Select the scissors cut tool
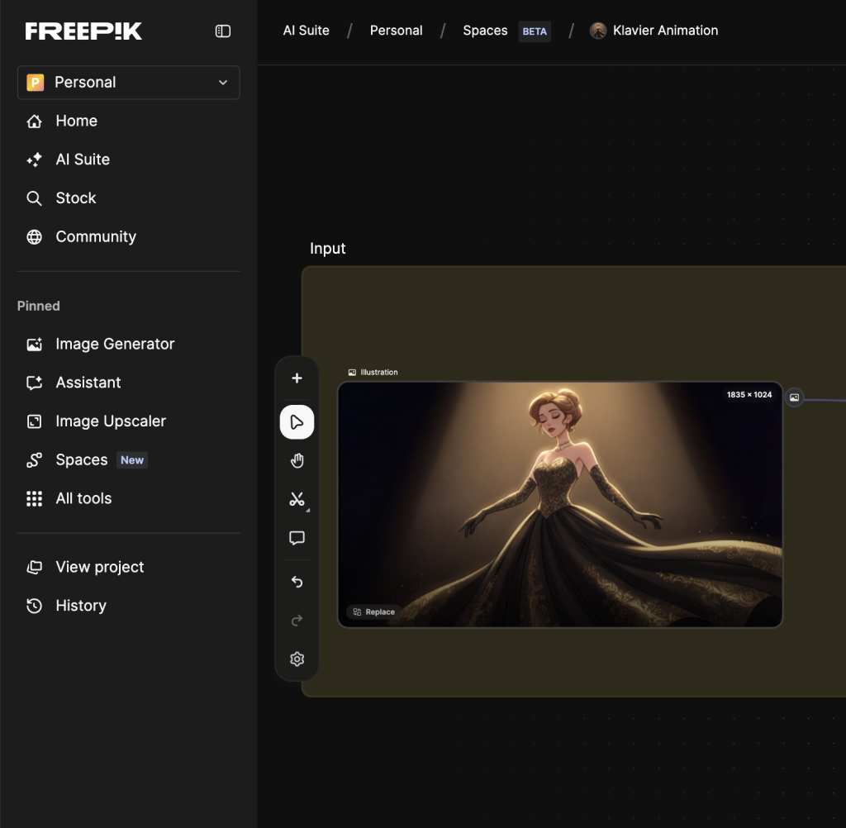The width and height of the screenshot is (846, 828). coord(297,499)
